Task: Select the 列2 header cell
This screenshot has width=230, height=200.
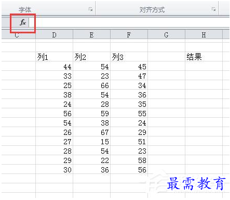Action: point(92,57)
